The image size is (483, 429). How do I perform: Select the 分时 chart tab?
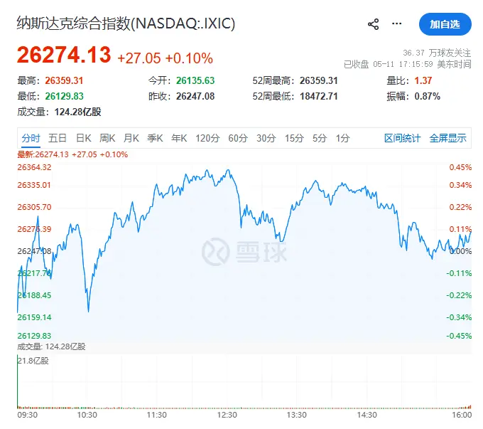coord(31,138)
